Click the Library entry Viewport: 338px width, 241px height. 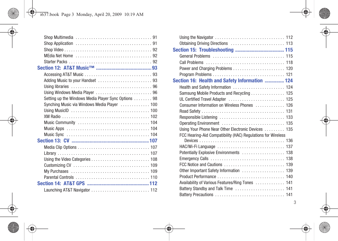(101, 153)
